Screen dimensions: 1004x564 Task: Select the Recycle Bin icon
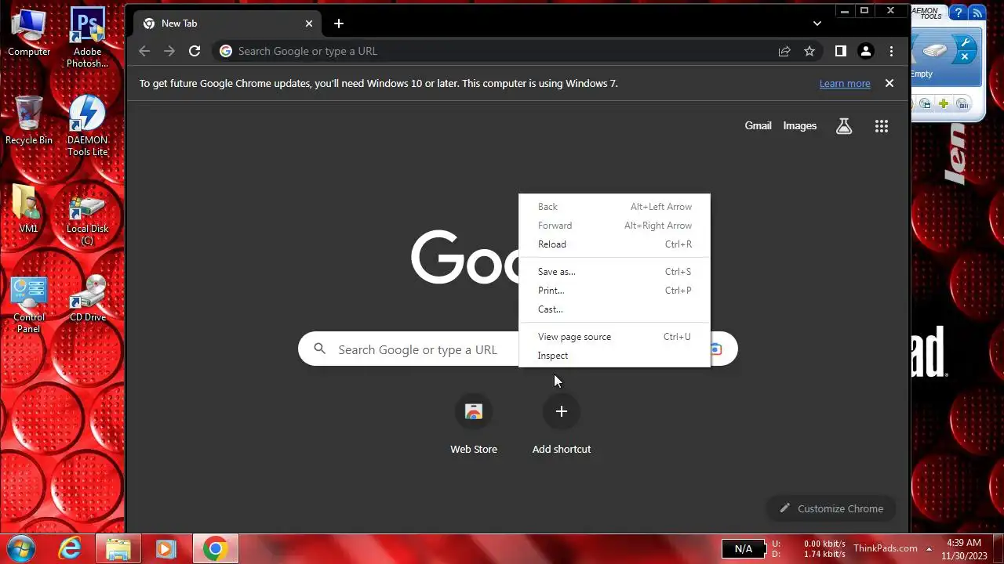(29, 121)
